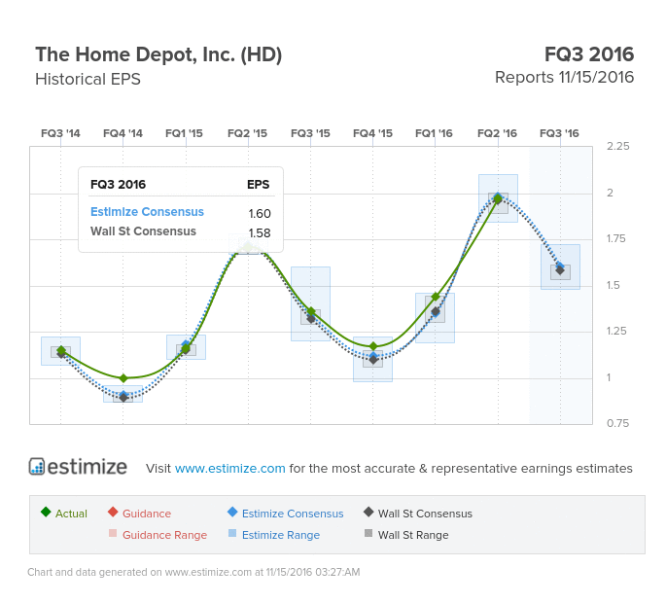This screenshot has height=603, width=666.
Task: Click the FQ4 '15 quarter label
Action: [372, 133]
